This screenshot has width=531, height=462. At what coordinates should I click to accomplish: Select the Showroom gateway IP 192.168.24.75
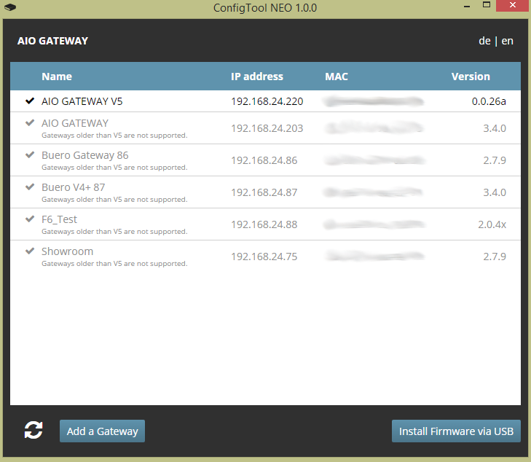tap(264, 257)
